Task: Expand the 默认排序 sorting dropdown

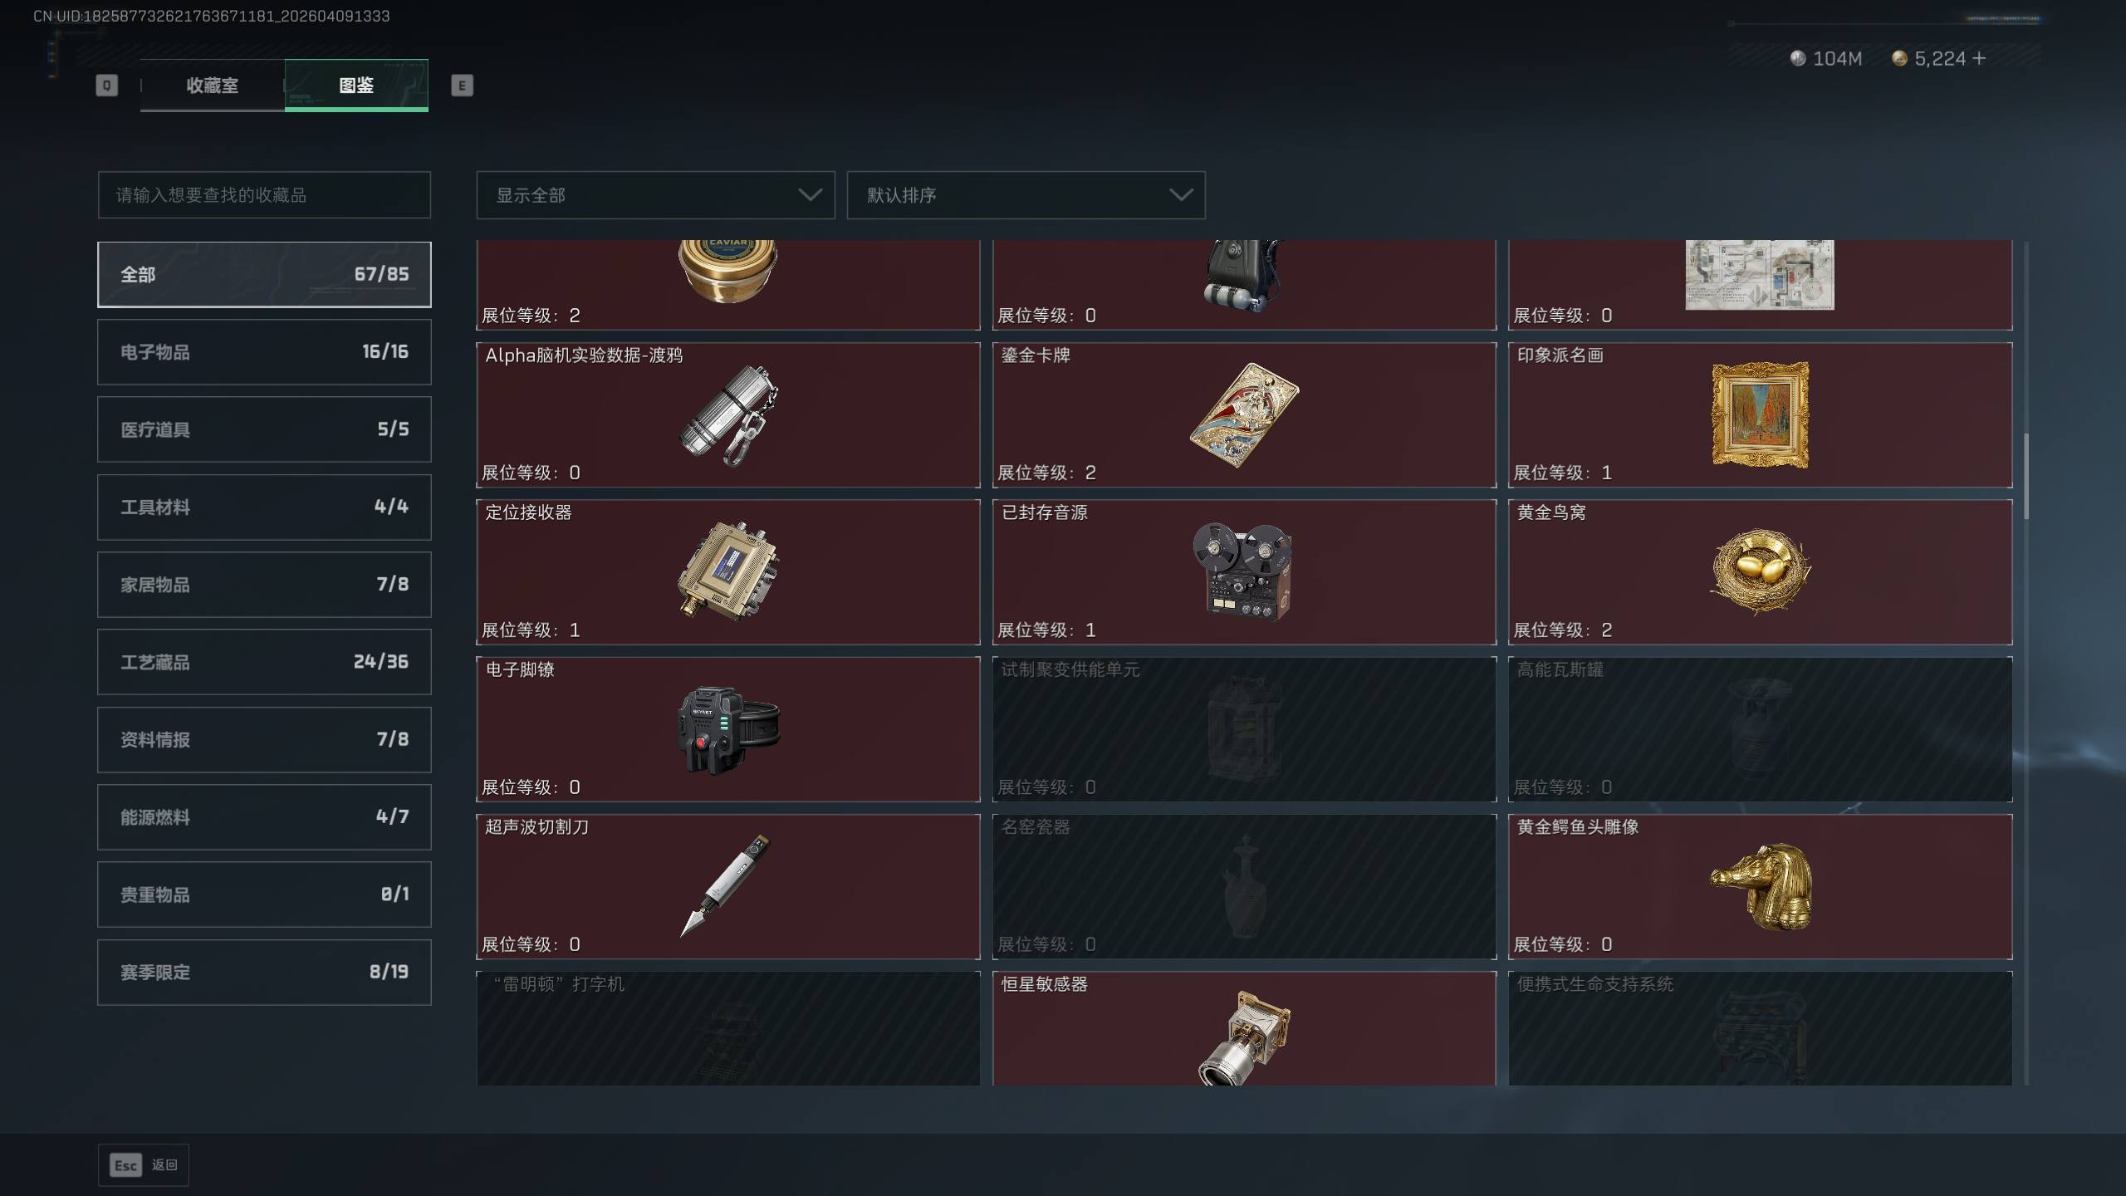Action: (x=1026, y=195)
